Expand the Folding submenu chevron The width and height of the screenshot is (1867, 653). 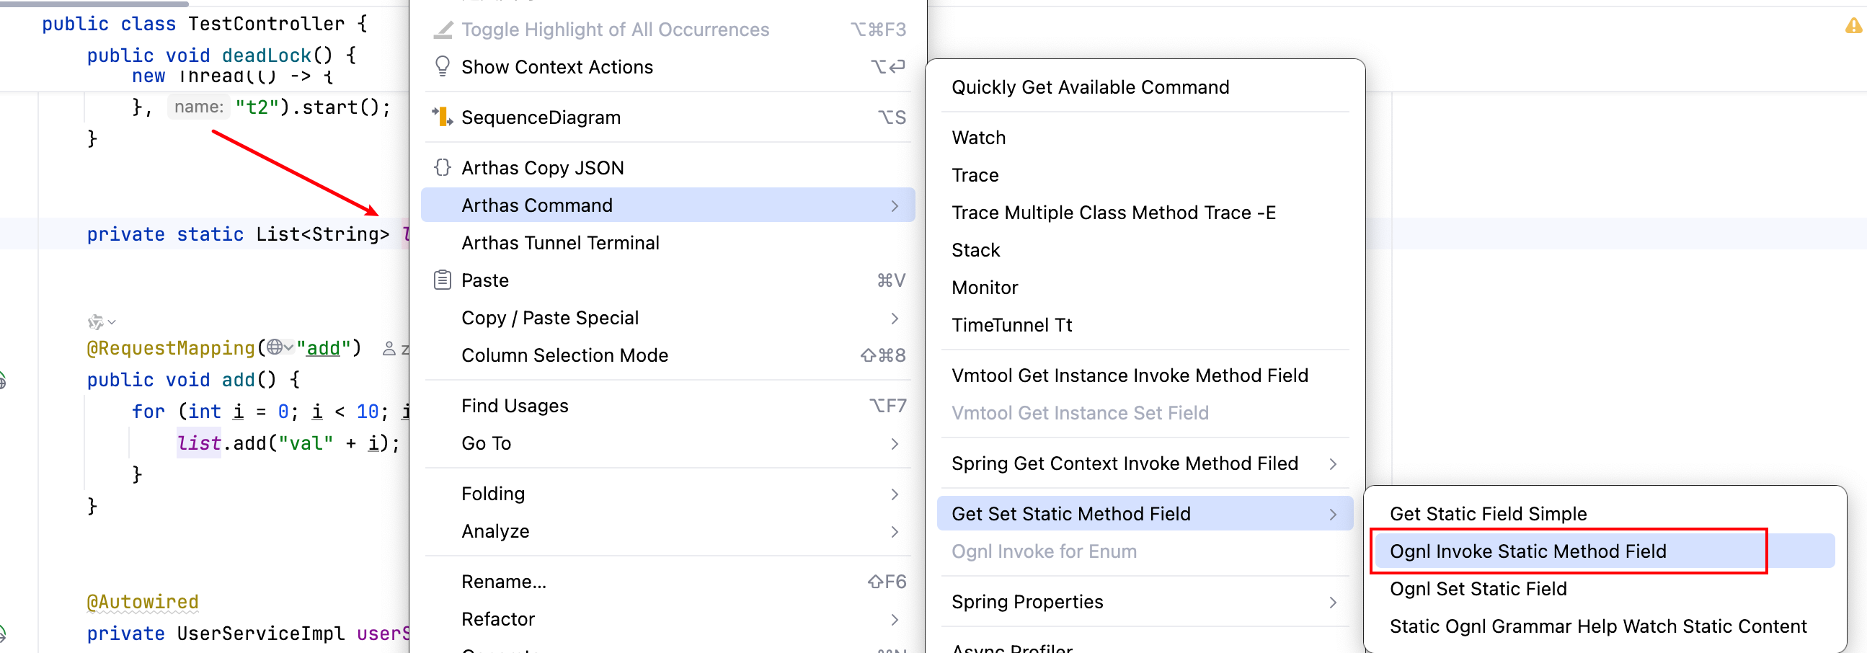(895, 494)
